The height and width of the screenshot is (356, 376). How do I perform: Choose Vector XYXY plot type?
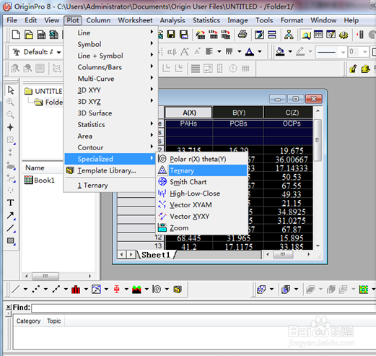point(202,216)
